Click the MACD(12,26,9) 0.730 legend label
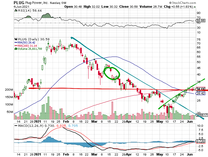This screenshot has width=208, height=157. click(34, 126)
